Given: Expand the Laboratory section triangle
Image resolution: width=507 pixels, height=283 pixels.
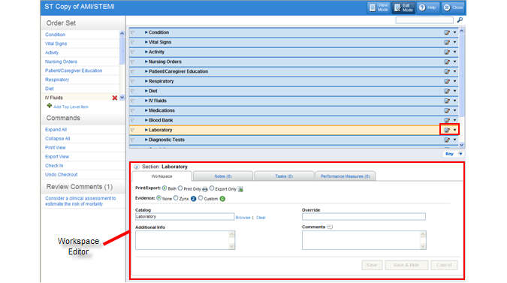Looking at the screenshot, I should (x=146, y=130).
